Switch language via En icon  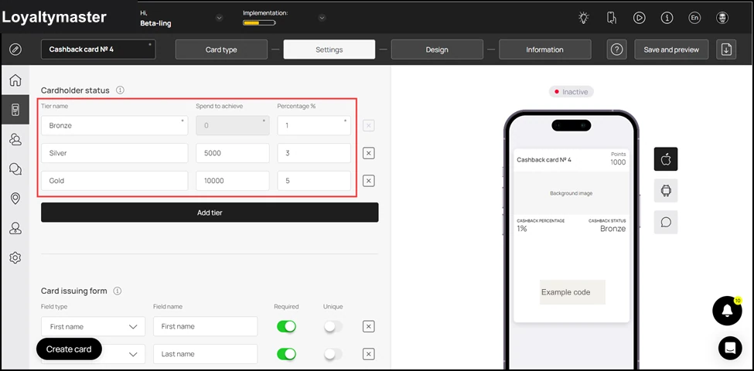point(694,19)
